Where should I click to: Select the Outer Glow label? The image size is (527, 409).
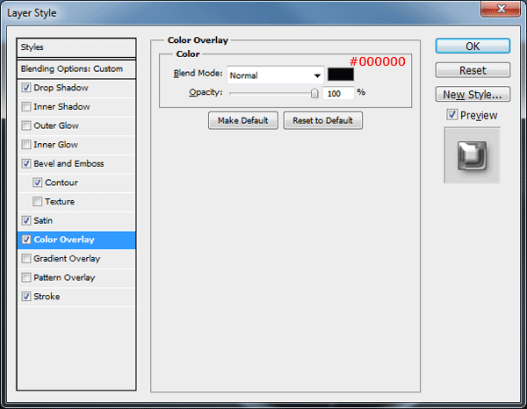point(56,126)
